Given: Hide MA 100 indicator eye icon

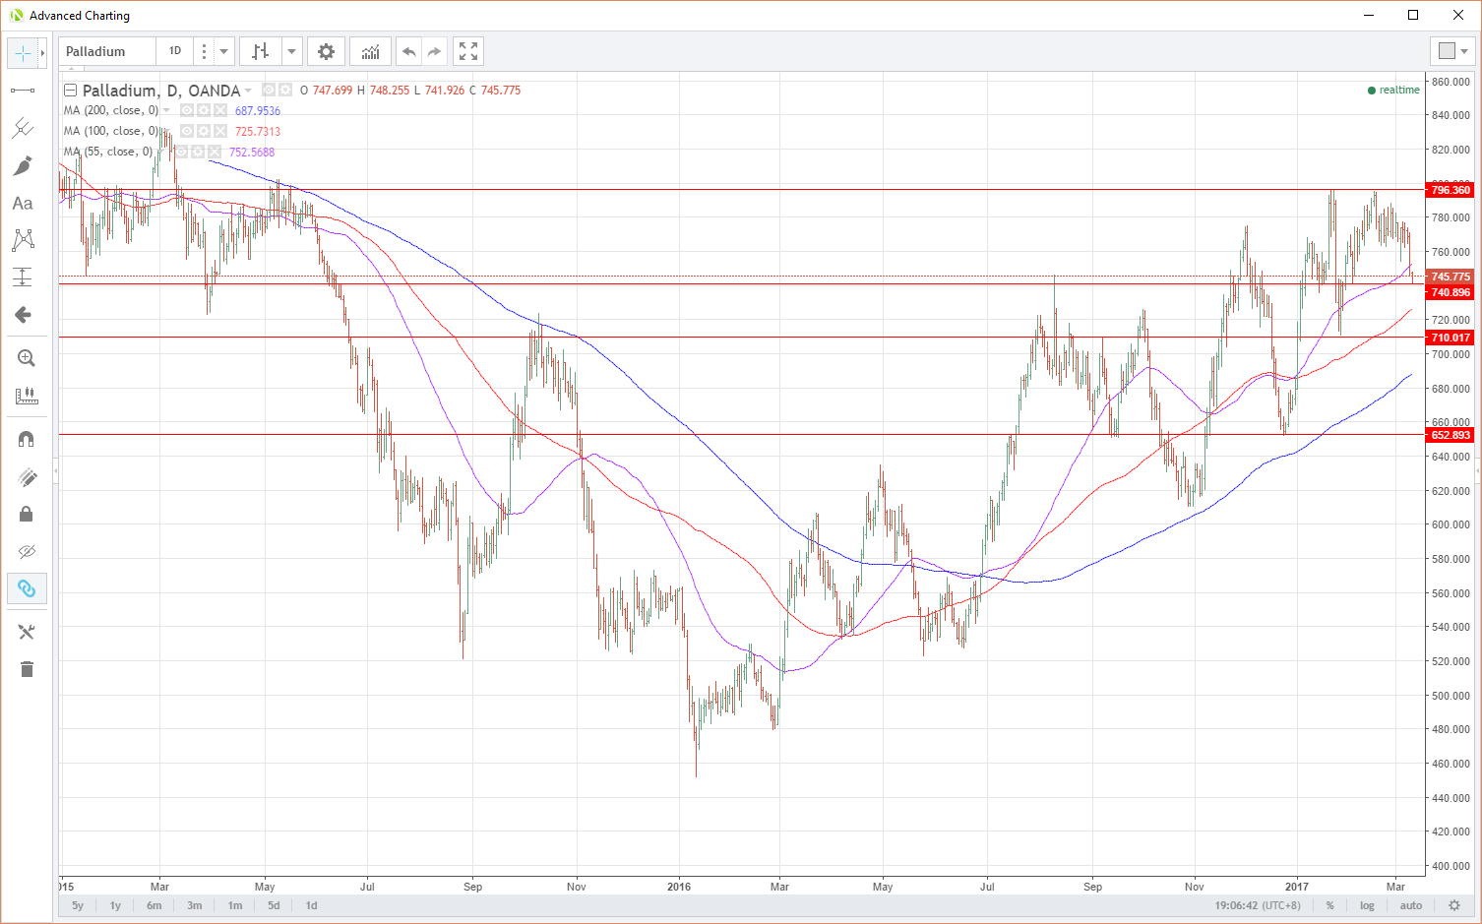Looking at the screenshot, I should [x=187, y=131].
